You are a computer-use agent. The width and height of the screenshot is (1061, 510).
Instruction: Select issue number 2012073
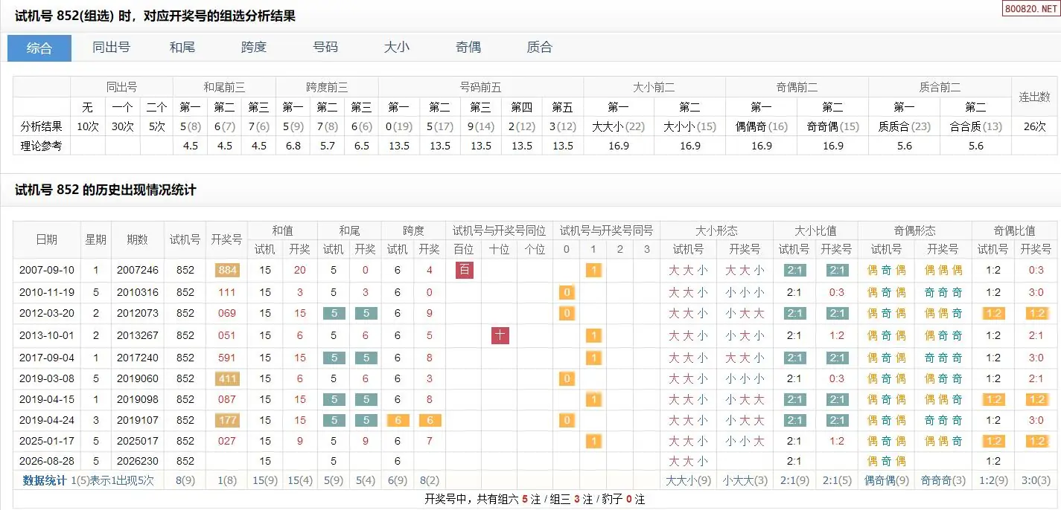pos(138,314)
